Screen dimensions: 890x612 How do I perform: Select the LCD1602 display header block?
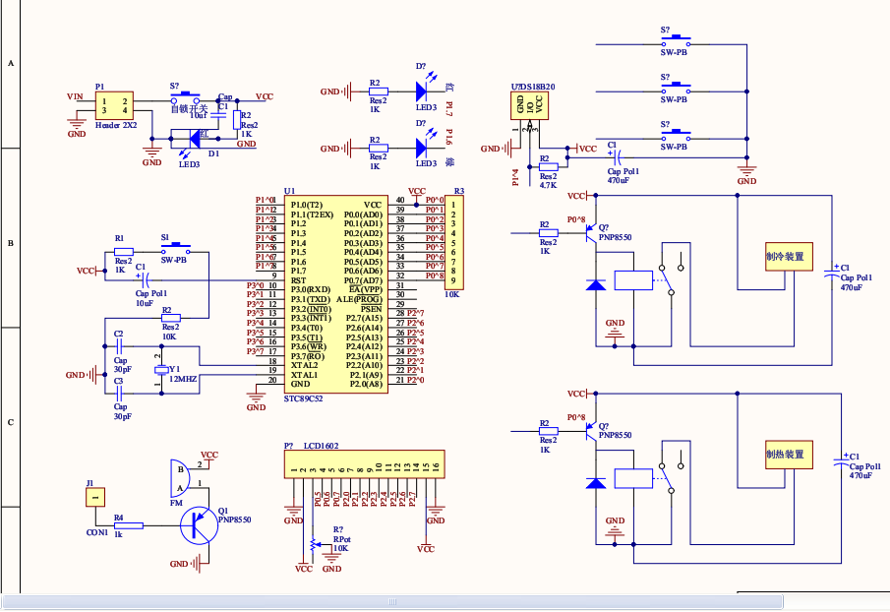(x=364, y=463)
